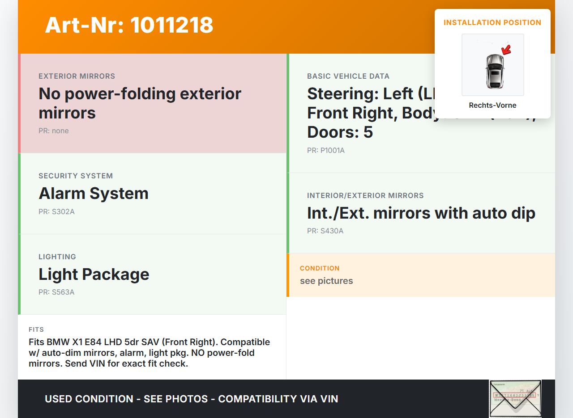Select the Art-Nr: 1011218 title
573x418 pixels.
(x=129, y=25)
